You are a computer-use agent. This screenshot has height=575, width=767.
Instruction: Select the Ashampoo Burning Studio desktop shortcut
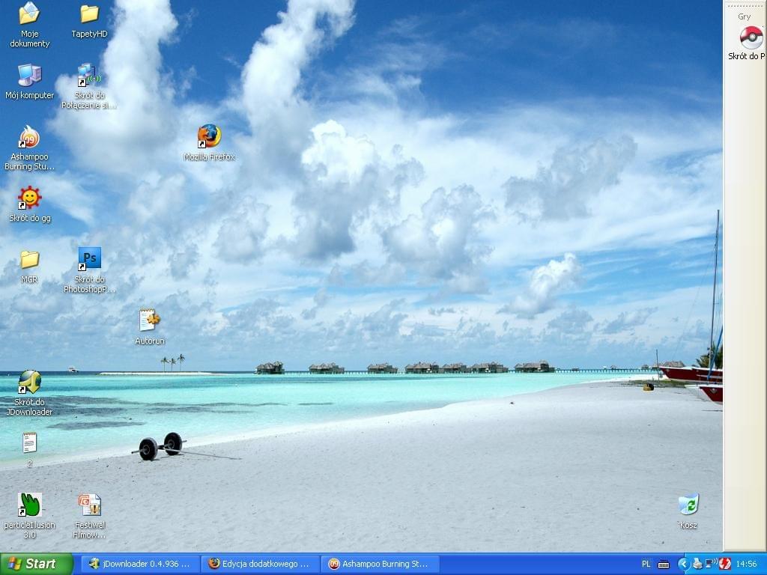(29, 137)
